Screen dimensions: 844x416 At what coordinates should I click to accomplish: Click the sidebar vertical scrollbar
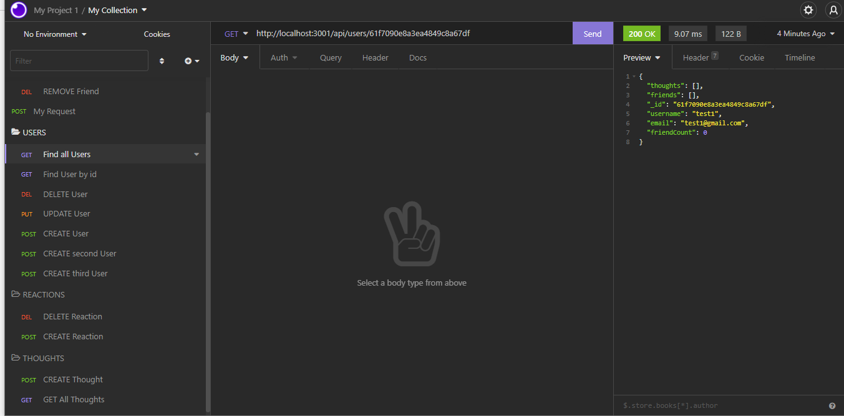[208, 262]
